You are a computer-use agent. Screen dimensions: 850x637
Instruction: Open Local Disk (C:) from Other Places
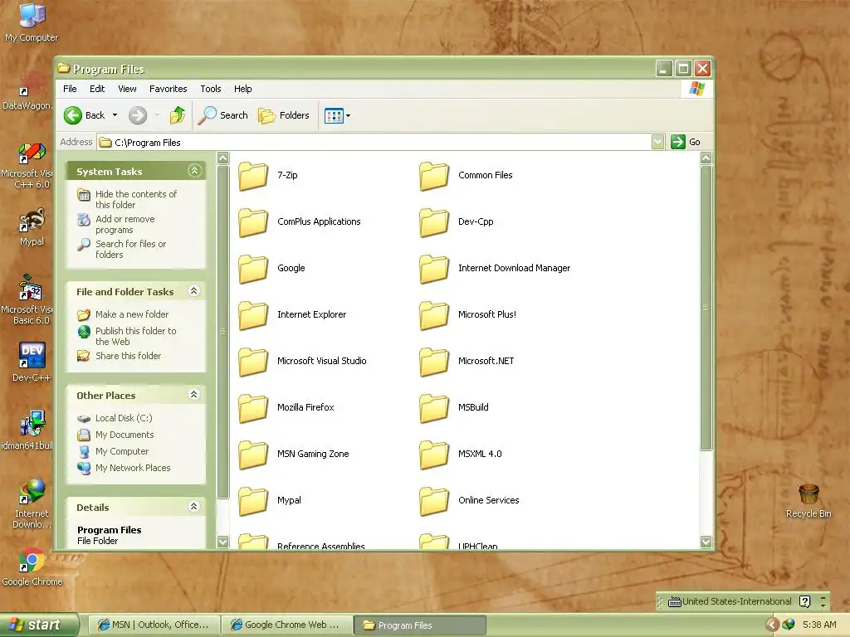tap(115, 418)
